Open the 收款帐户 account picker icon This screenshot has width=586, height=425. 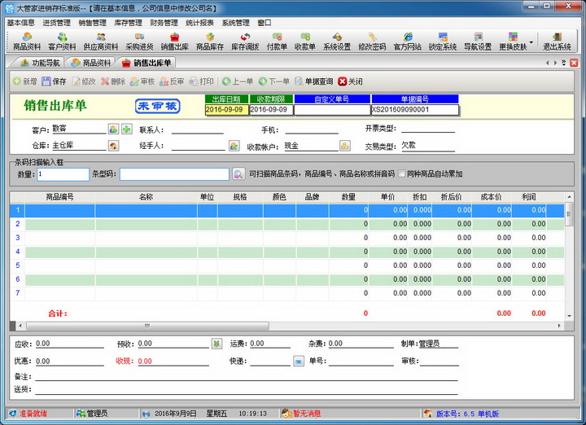(x=345, y=146)
